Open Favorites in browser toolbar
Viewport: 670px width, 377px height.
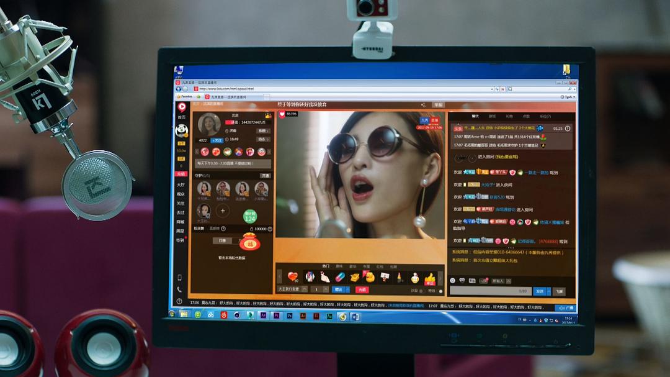(x=185, y=97)
